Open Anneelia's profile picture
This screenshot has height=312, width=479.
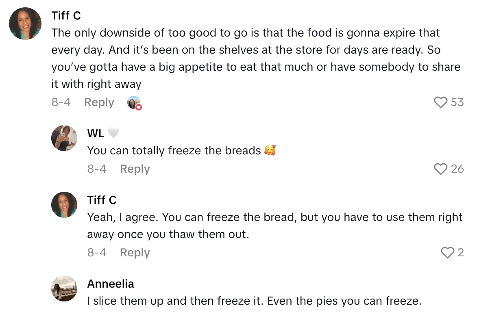click(x=64, y=288)
